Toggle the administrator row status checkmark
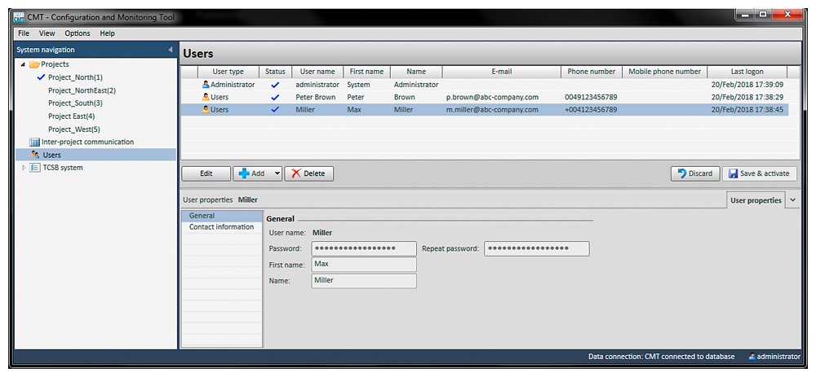Viewport: 816px width, 377px height. (275, 85)
